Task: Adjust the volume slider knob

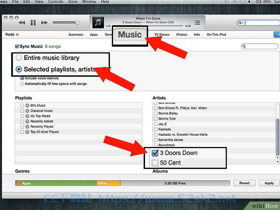Action: [x=77, y=23]
